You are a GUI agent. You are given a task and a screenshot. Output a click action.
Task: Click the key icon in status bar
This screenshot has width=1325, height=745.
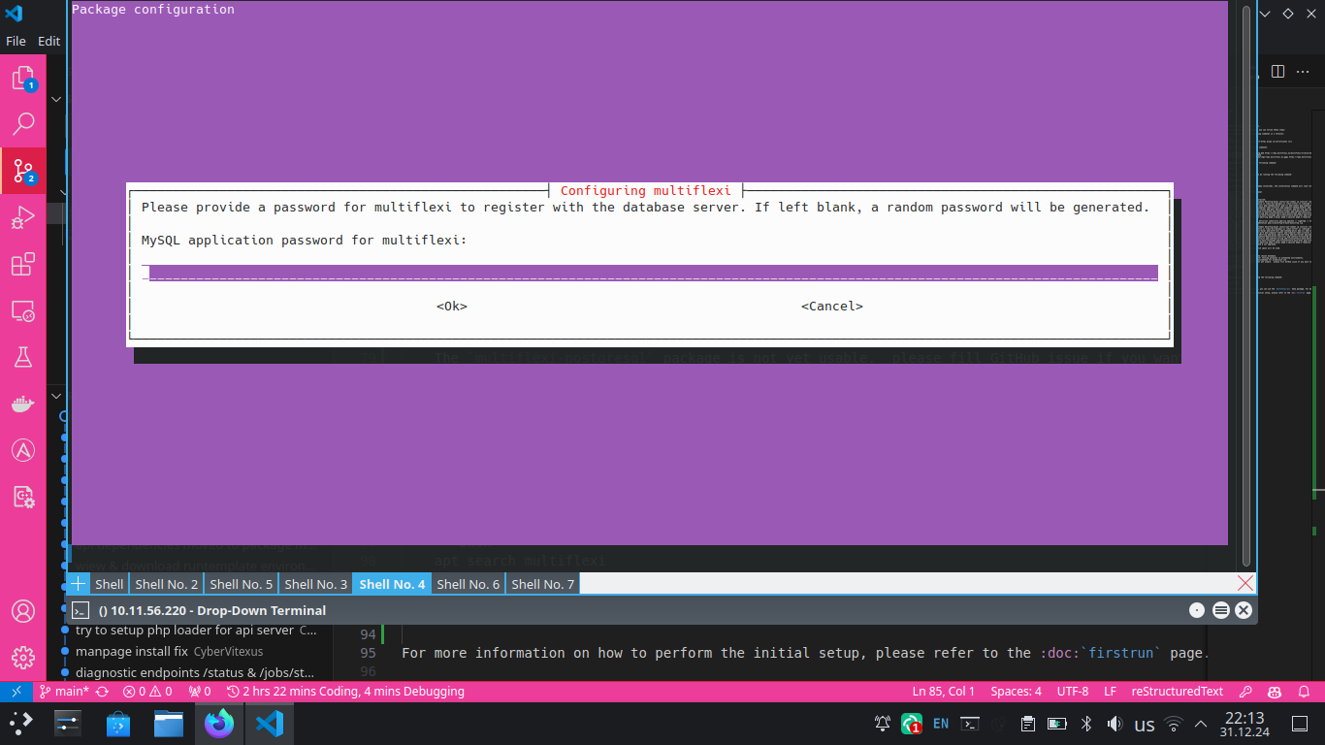coord(1245,692)
